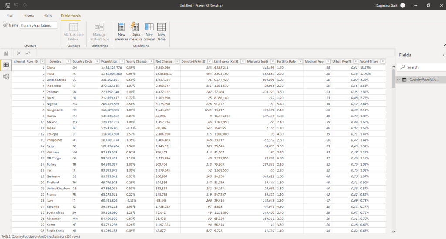446x239 pixels.
Task: Create a New measure
Action: (122, 32)
